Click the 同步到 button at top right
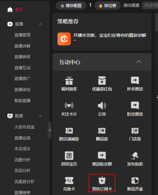This screenshot has height=195, width=158. pos(150,6)
